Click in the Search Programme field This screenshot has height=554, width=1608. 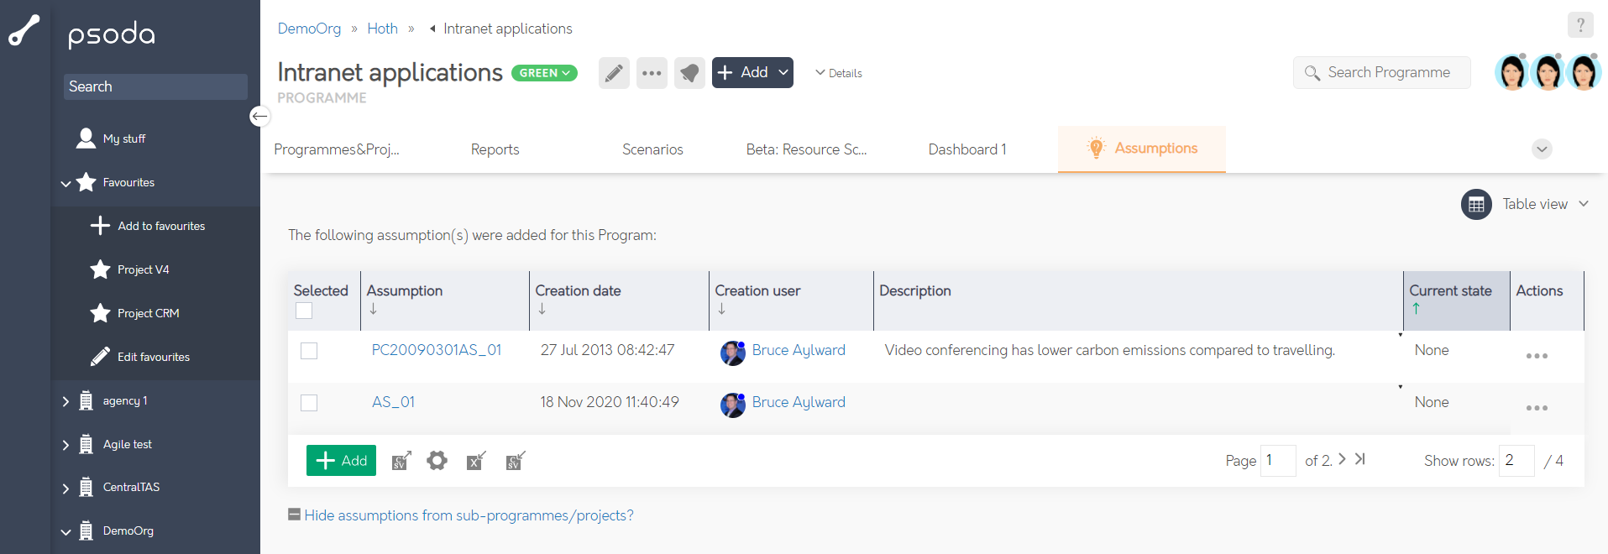pyautogui.click(x=1389, y=73)
